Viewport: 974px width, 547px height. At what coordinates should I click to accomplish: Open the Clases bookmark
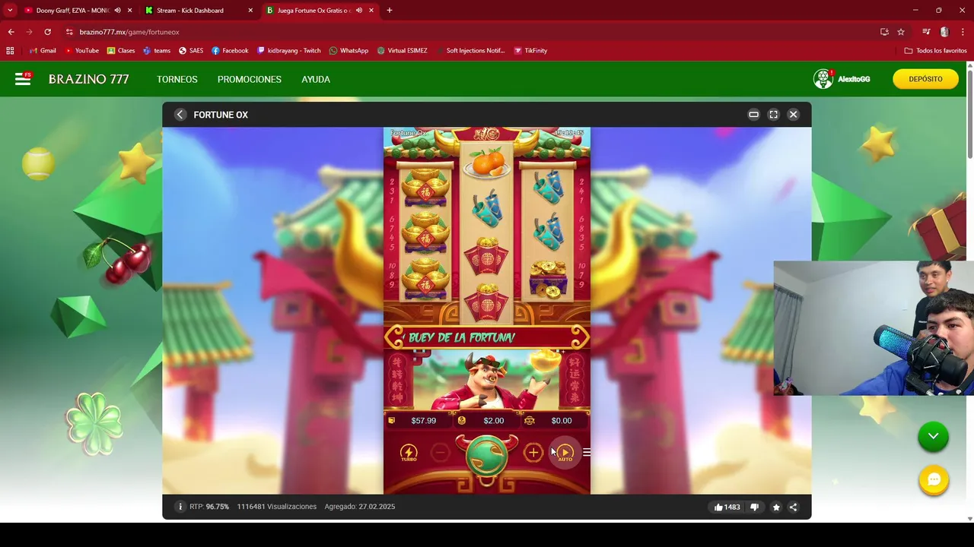click(121, 51)
